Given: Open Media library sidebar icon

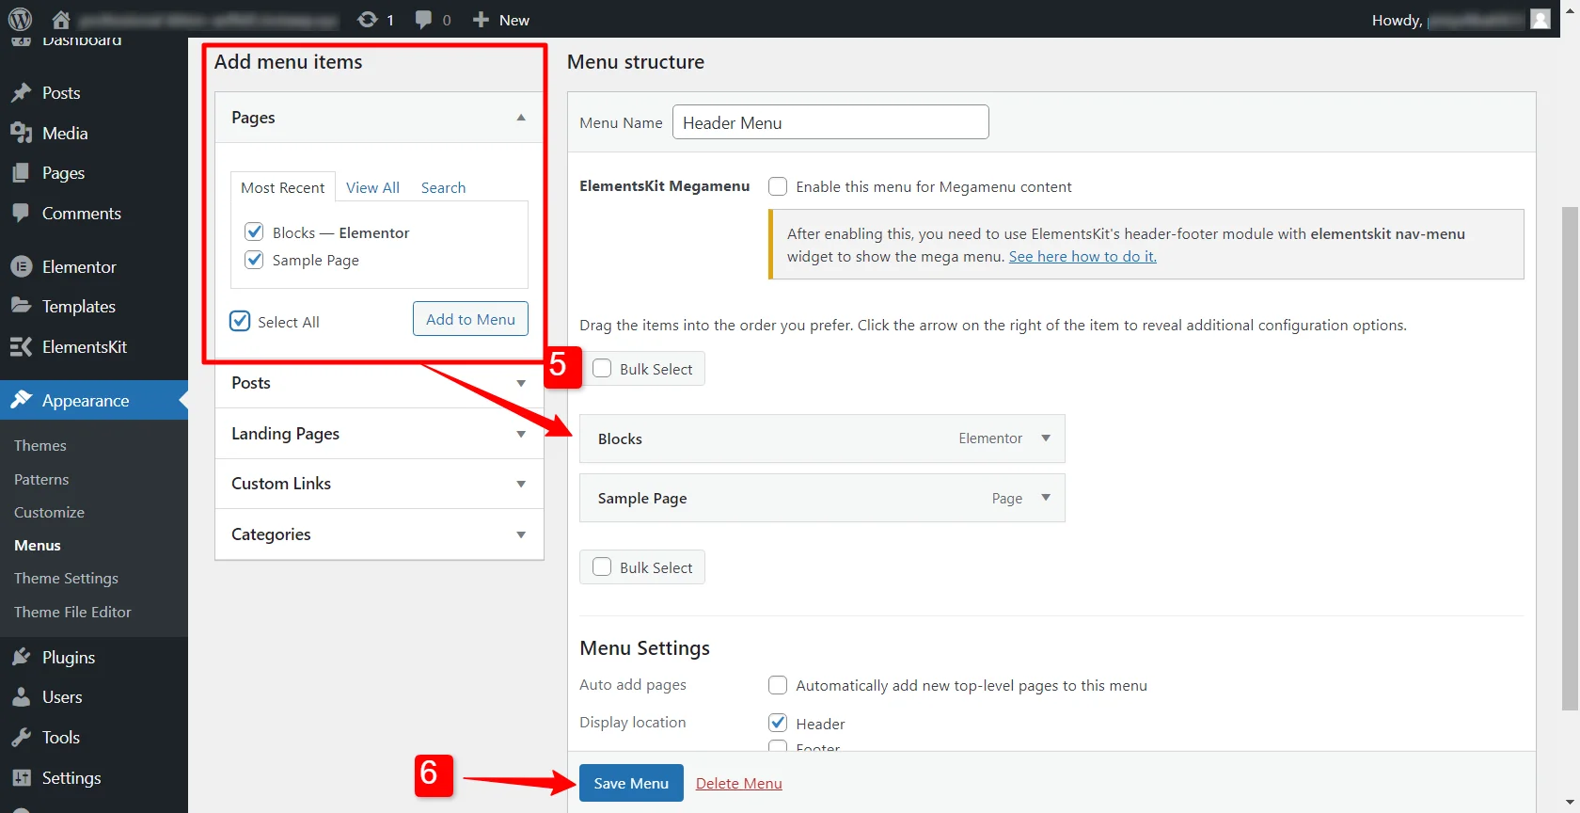Looking at the screenshot, I should click(22, 133).
